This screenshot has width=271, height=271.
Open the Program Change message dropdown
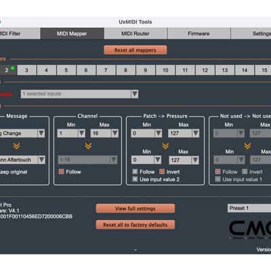click(x=22, y=133)
